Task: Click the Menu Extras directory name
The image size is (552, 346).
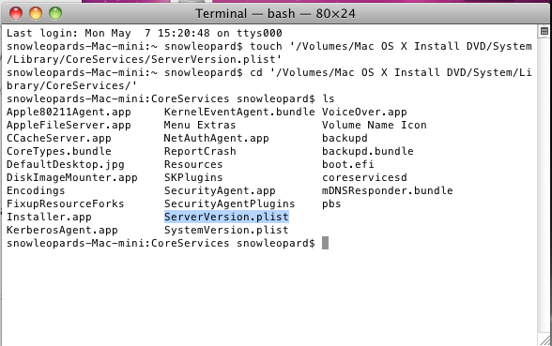Action: 200,125
